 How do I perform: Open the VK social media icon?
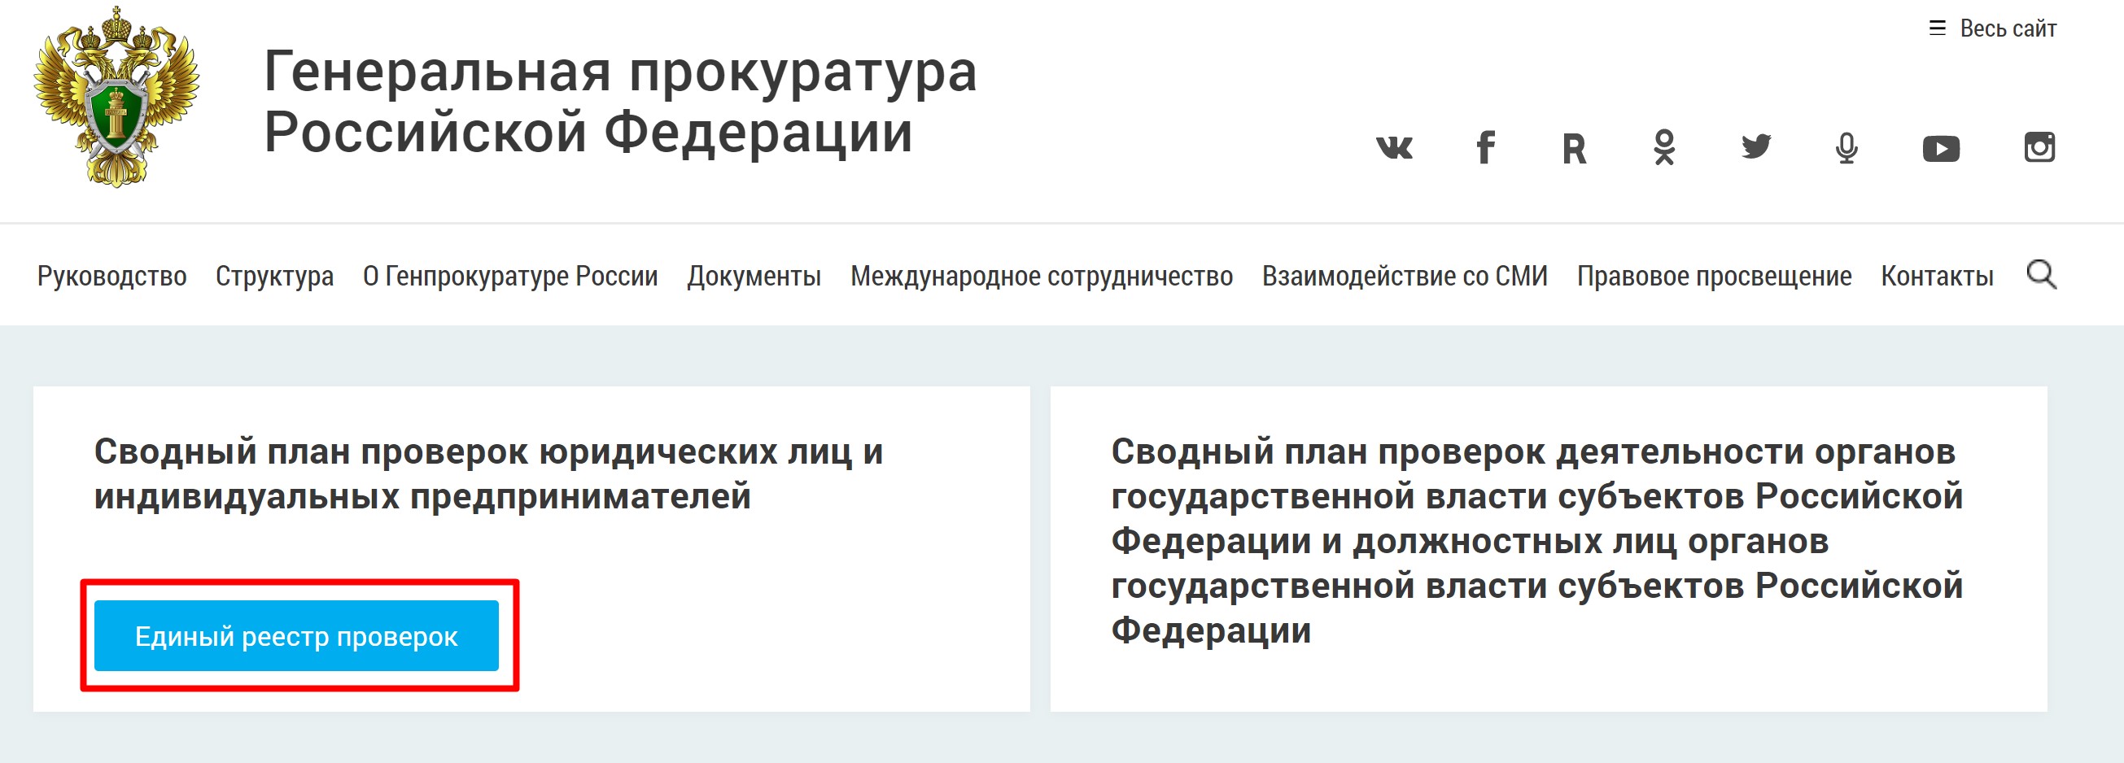[1395, 149]
